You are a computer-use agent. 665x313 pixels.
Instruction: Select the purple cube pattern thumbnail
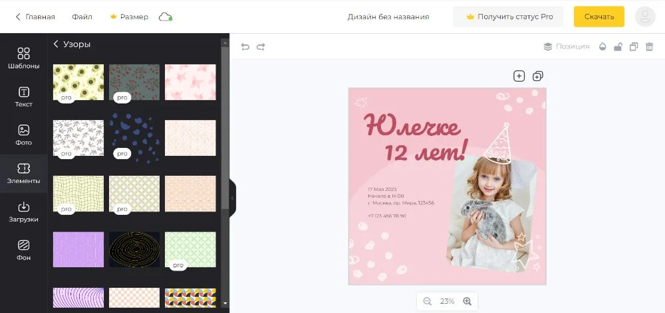[x=78, y=249]
